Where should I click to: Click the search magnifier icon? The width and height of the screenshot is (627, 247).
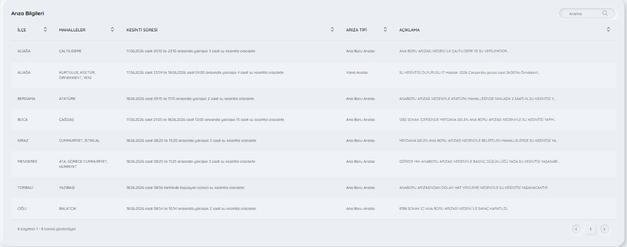coord(604,13)
